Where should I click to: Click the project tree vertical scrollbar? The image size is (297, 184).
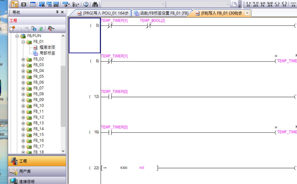(63, 96)
